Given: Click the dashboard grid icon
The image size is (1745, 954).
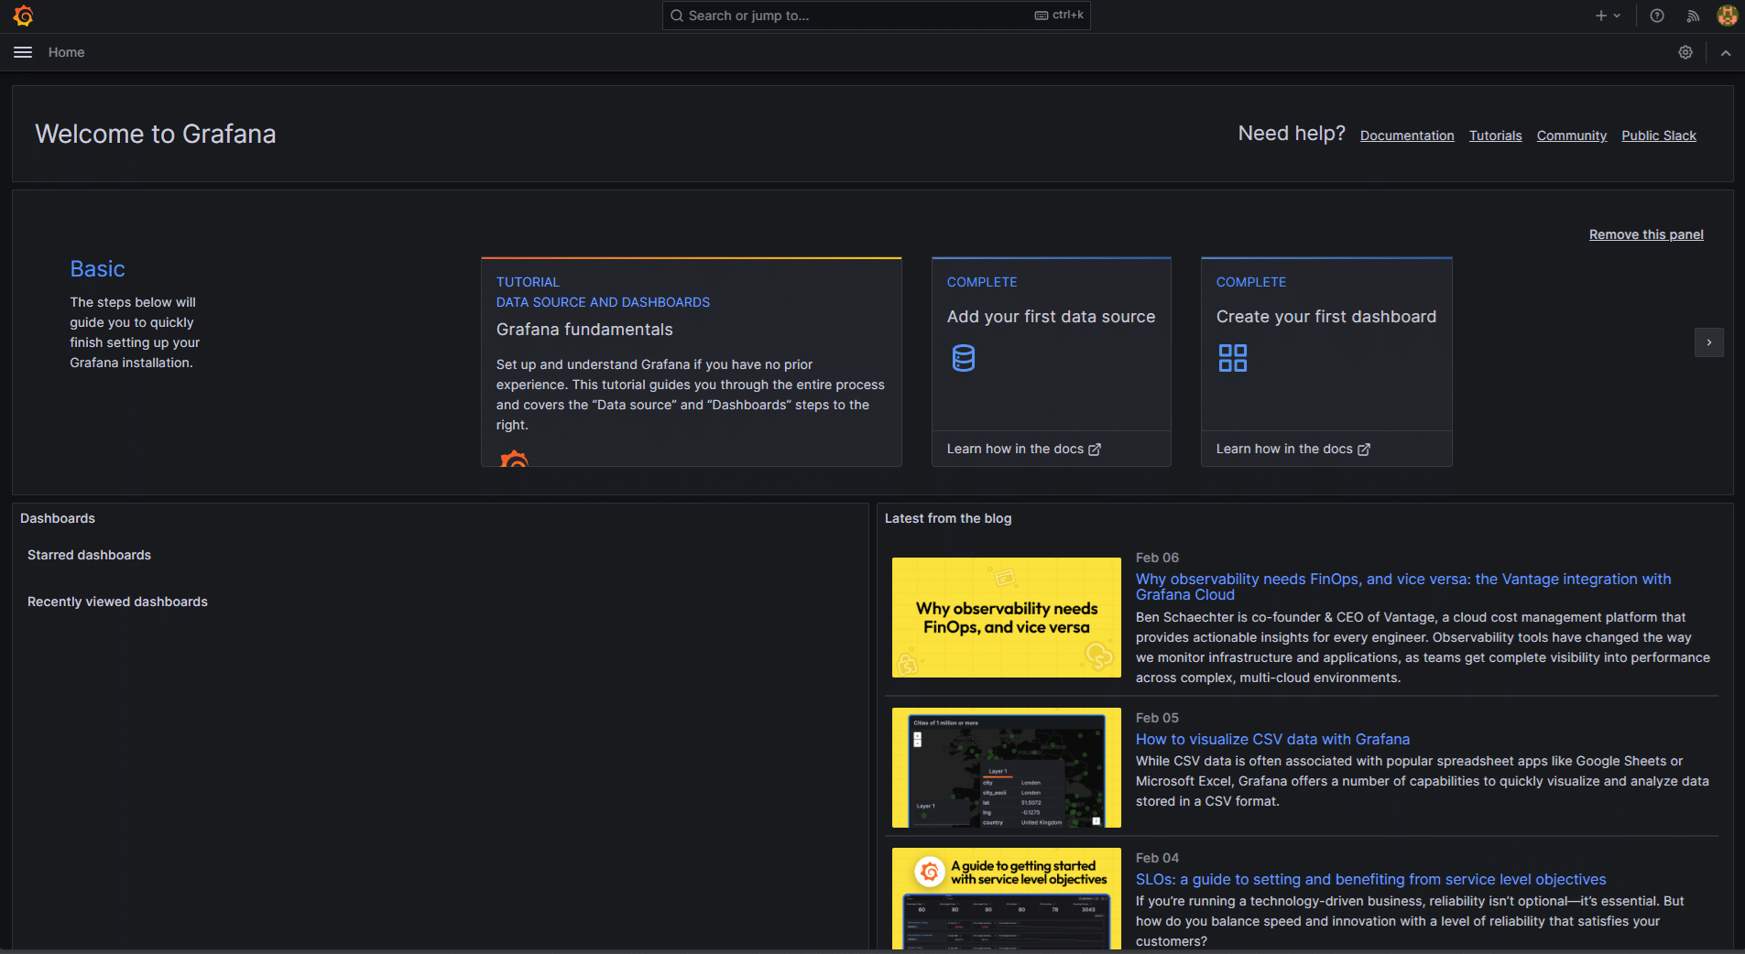Looking at the screenshot, I should tap(1233, 358).
